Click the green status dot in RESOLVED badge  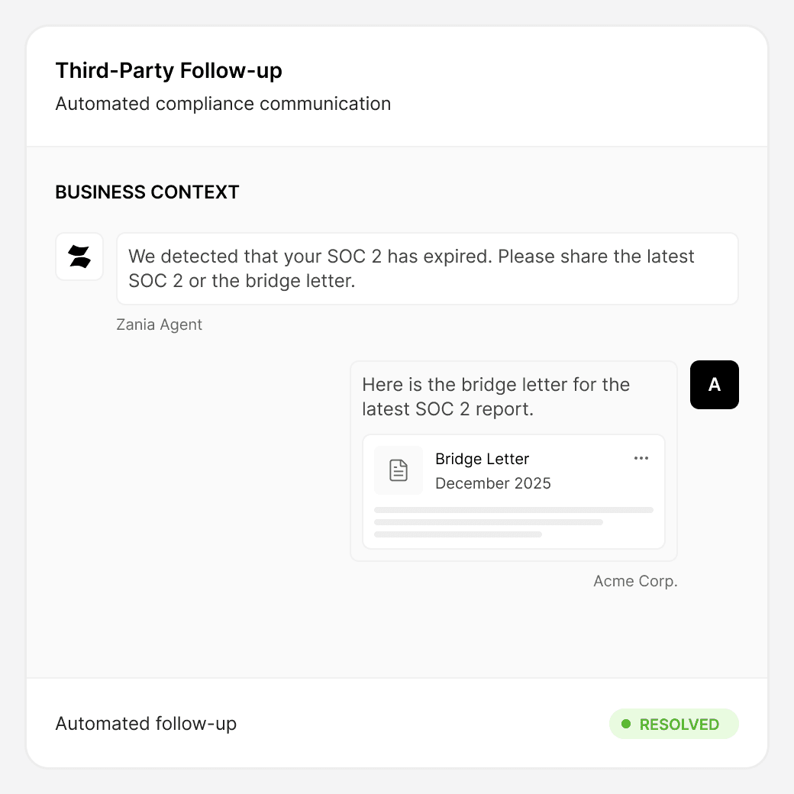point(626,724)
